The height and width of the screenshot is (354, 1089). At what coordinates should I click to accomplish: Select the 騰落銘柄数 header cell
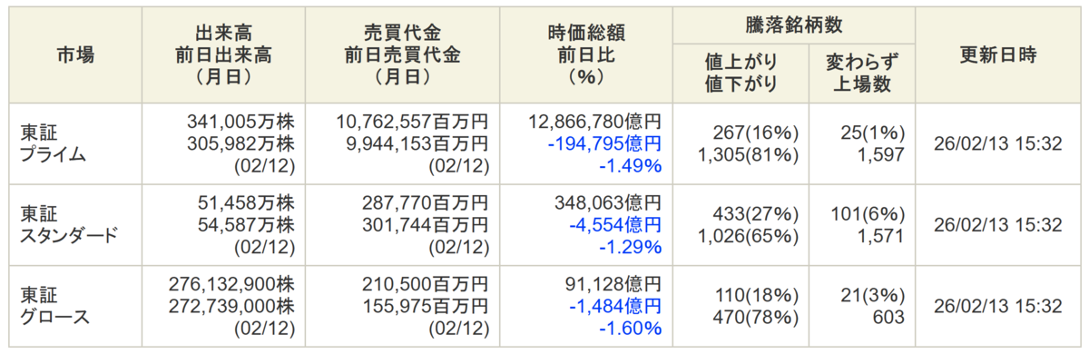point(794,25)
